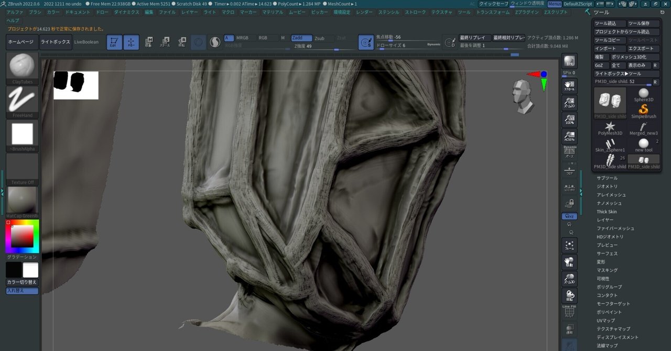The image size is (671, 351).
Task: Switch to the SimpleBrush tool
Action: pyautogui.click(x=644, y=110)
